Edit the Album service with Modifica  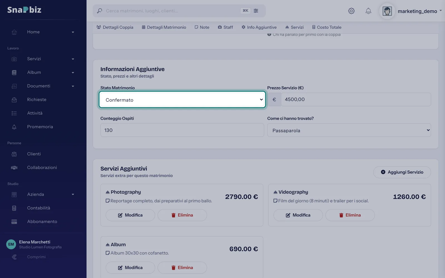click(x=130, y=268)
